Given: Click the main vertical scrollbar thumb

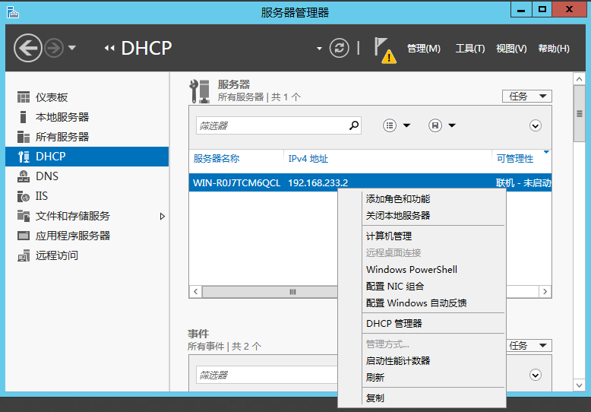Looking at the screenshot, I should pos(579,113).
